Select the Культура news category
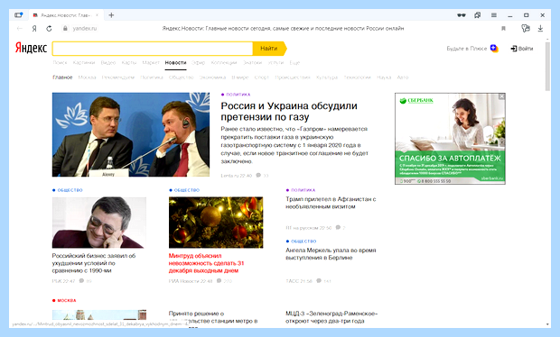560x337 pixels. 327,77
